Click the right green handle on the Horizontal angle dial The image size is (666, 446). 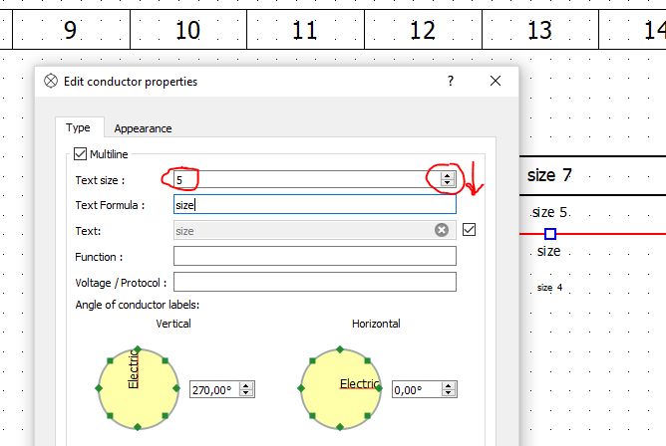click(x=382, y=389)
